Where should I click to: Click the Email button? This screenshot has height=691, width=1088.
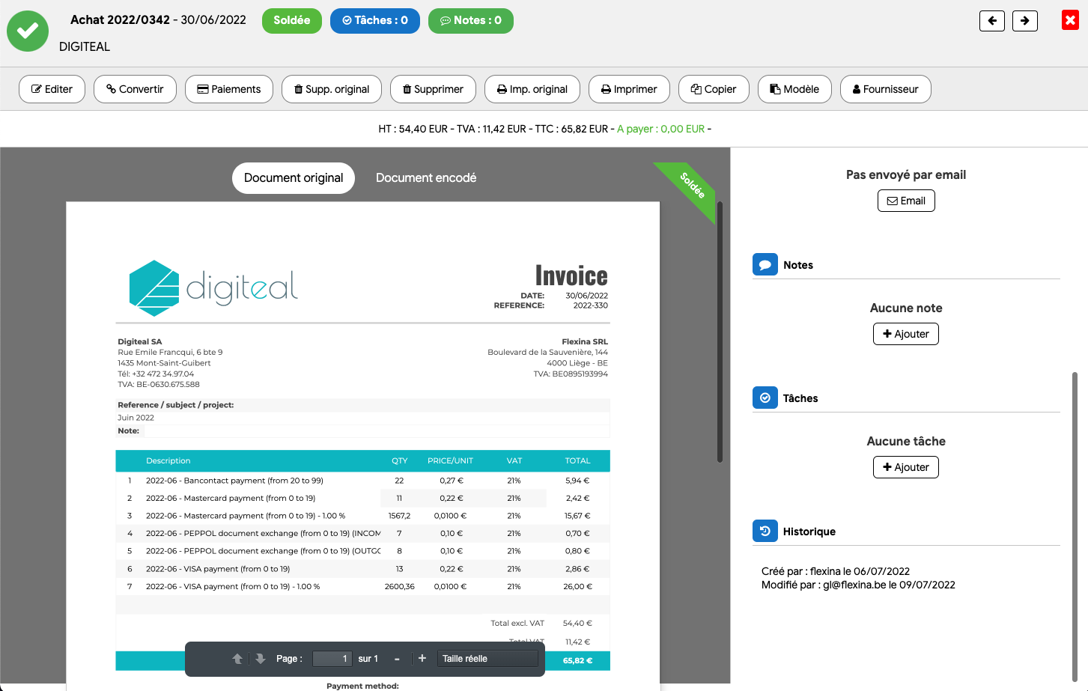(x=906, y=201)
